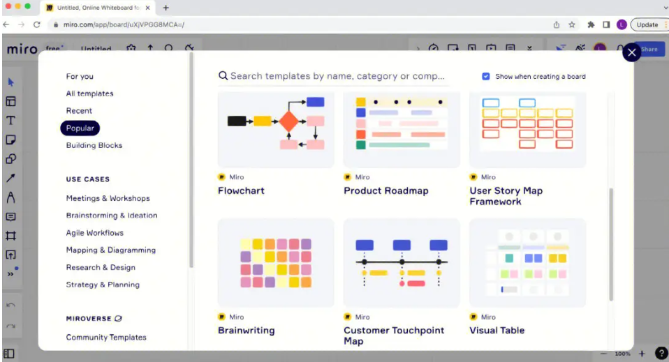Select the Frame tool
The image size is (669, 362).
coord(10,236)
